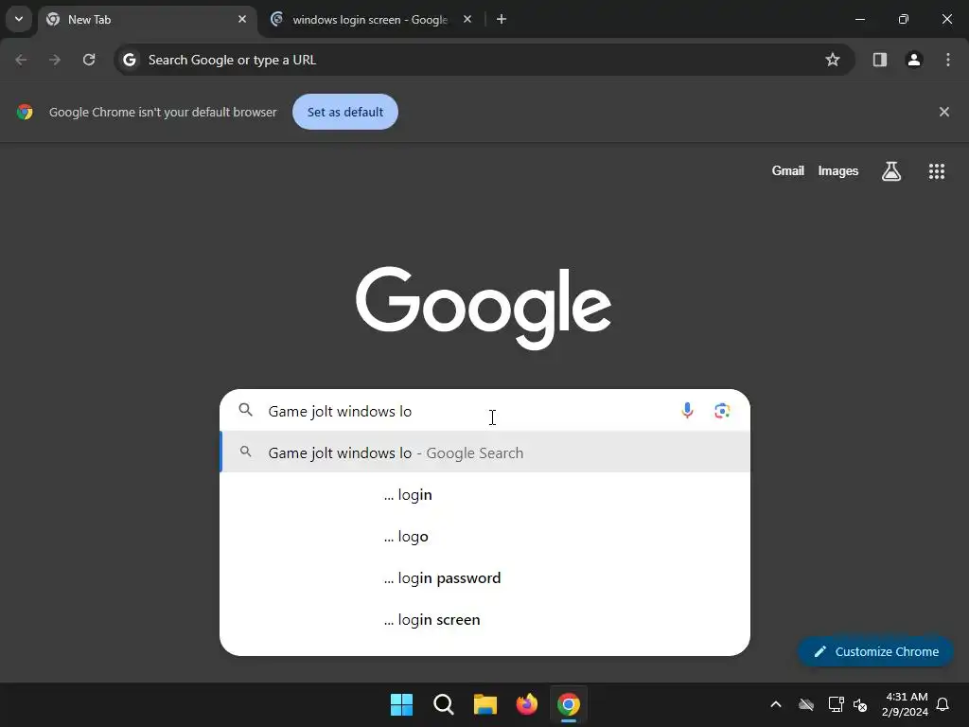Open the Chrome side panel
Viewport: 969px width, 727px height.
point(879,60)
